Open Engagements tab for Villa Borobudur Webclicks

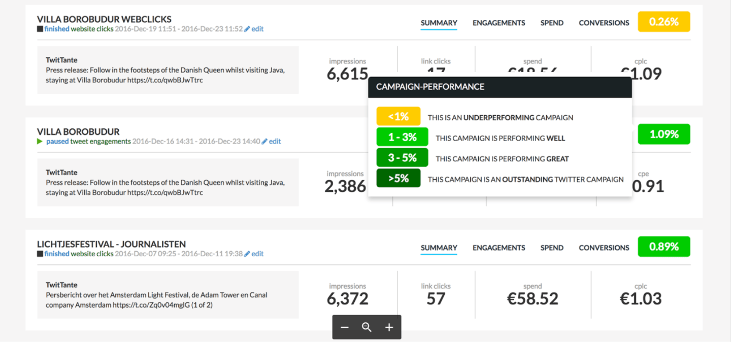499,23
